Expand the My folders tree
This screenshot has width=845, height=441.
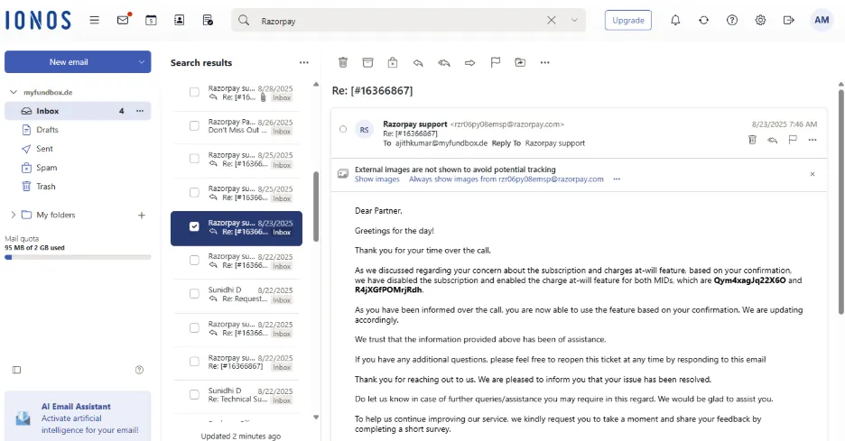14,215
